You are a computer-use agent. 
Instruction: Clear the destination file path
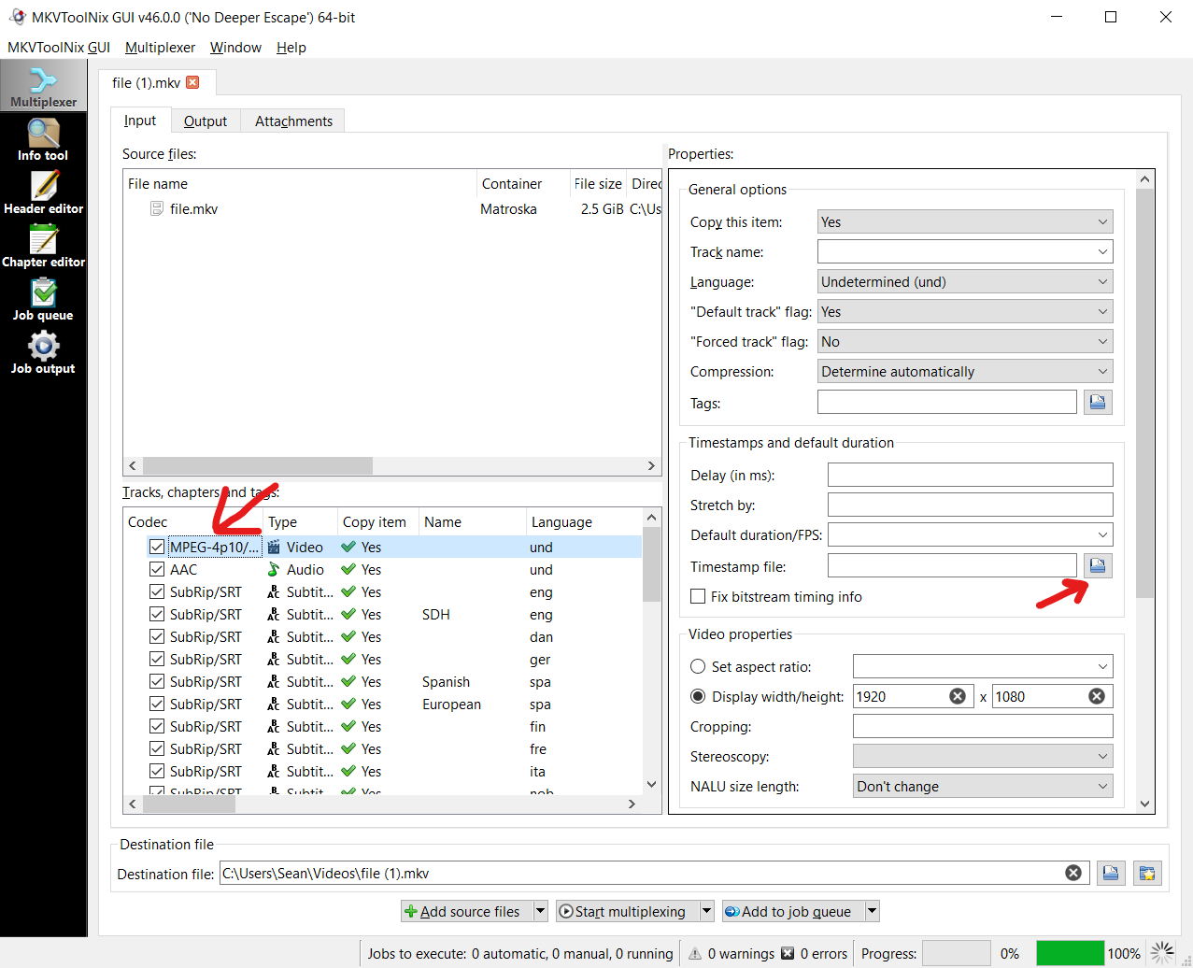(1073, 873)
